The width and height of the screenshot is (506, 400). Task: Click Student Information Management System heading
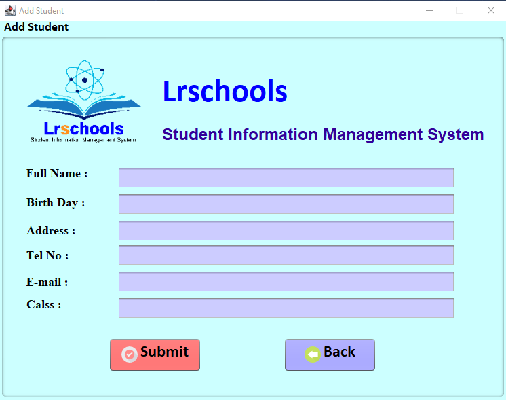click(x=323, y=134)
